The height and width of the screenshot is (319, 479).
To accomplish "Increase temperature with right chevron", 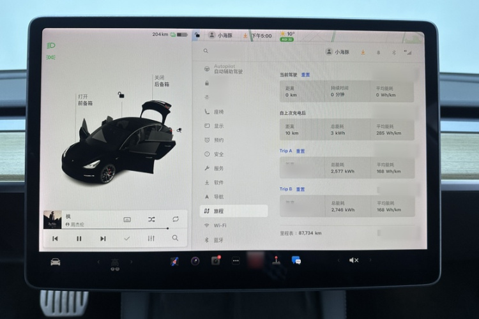I will (x=132, y=262).
